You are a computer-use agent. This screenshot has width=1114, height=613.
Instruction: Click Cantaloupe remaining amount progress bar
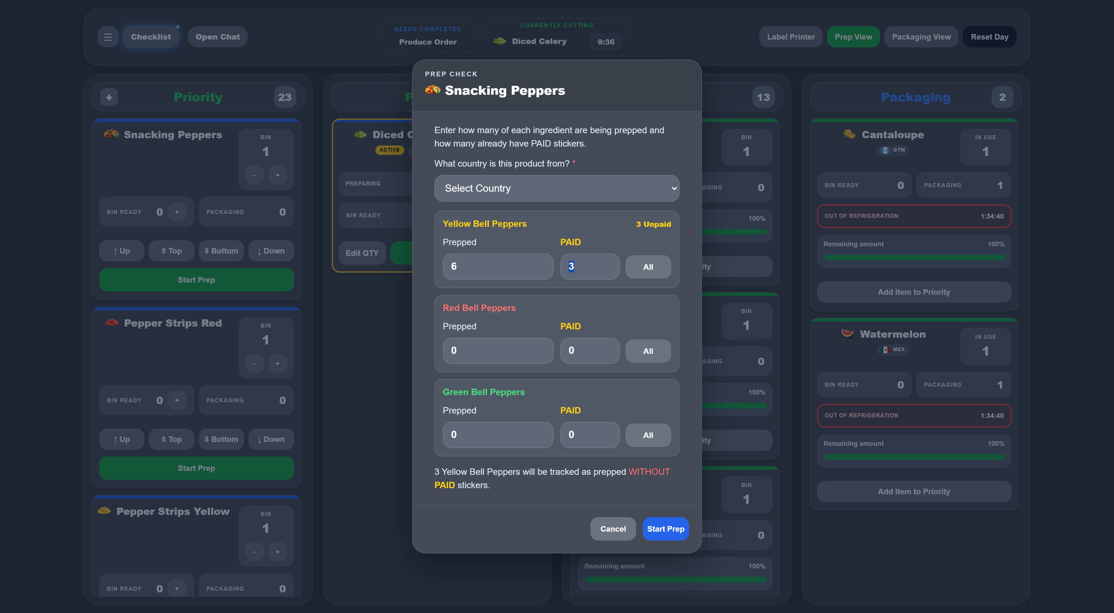[x=915, y=257]
